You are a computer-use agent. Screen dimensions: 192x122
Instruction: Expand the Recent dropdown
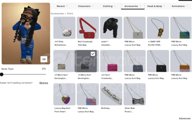point(62,6)
